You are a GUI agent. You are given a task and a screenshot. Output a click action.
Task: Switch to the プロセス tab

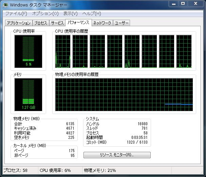[x=41, y=23]
